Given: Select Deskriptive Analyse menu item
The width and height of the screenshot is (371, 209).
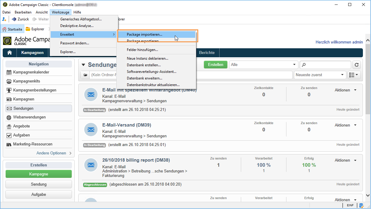Looking at the screenshot, I should coord(83,26).
